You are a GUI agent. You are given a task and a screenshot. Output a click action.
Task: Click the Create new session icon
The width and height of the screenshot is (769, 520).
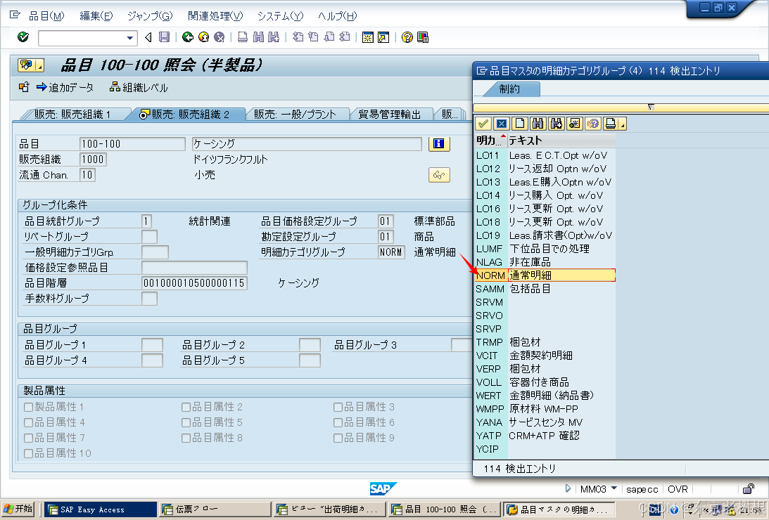click(367, 37)
